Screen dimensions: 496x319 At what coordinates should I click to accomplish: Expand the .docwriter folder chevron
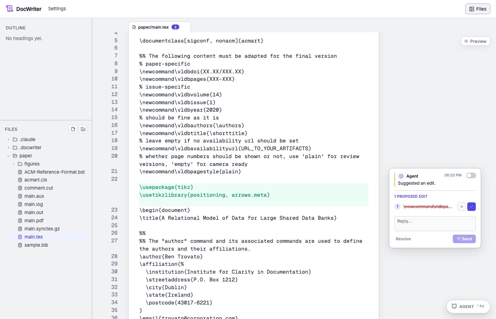pyautogui.click(x=9, y=147)
